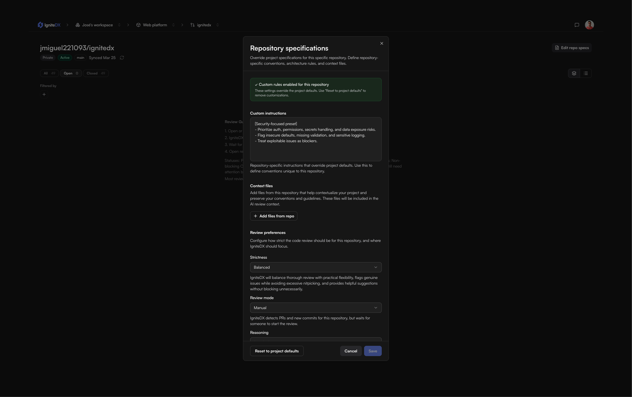The width and height of the screenshot is (632, 397).
Task: Click Add files from repo button
Action: pyautogui.click(x=274, y=216)
